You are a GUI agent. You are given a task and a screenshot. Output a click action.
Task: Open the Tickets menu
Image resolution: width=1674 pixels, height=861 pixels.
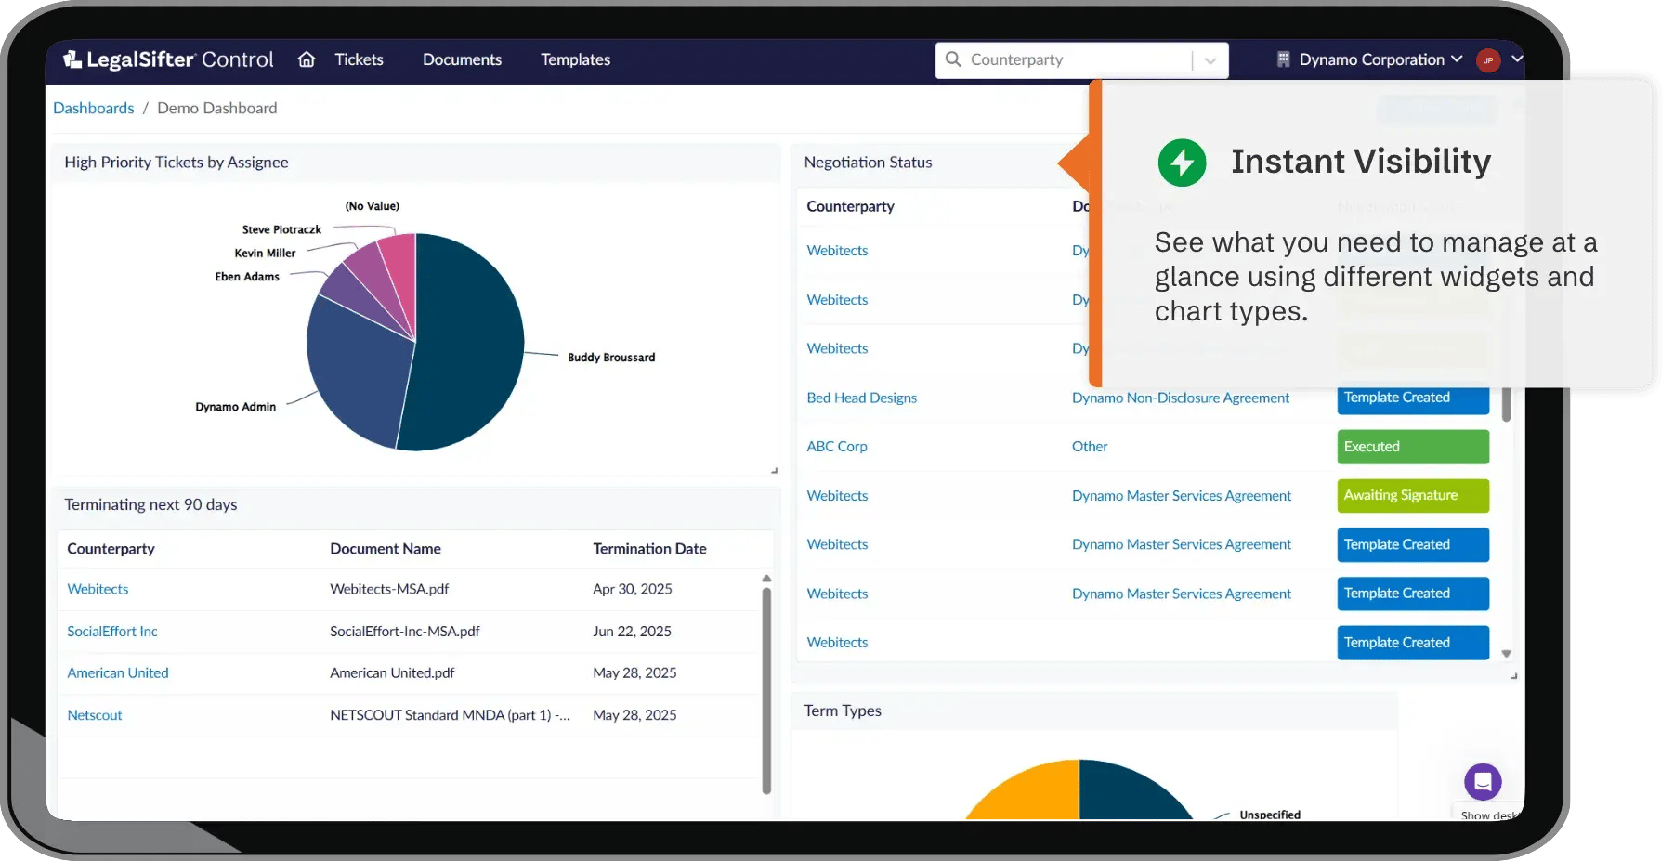[359, 59]
